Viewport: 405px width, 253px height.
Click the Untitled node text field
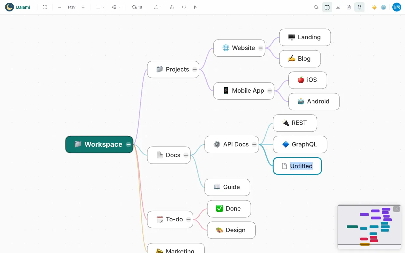point(301,166)
